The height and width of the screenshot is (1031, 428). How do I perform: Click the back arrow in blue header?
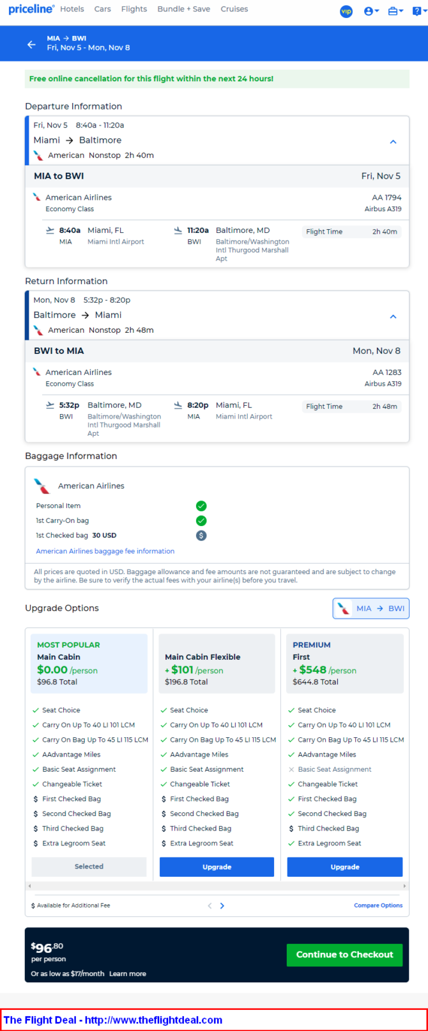point(31,44)
